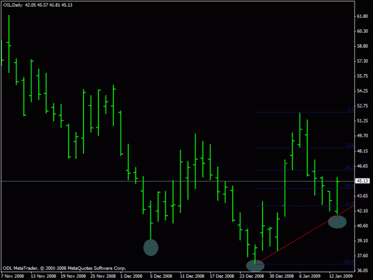This screenshot has width=373, height=280.
Task: Select the 37.60 price axis label
Action: click(x=362, y=256)
